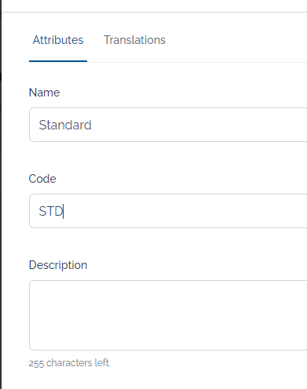This screenshot has height=389, width=307.
Task: Click blank space between Name and Code fields
Action: point(168,157)
